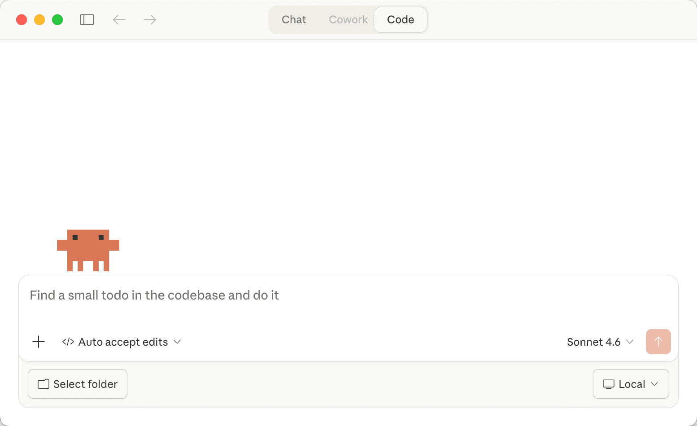Toggle the sidebar panel icon
This screenshot has height=426, width=697.
point(87,20)
